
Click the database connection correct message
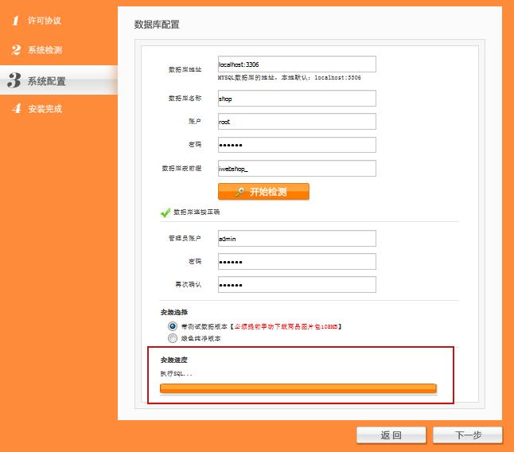click(197, 212)
